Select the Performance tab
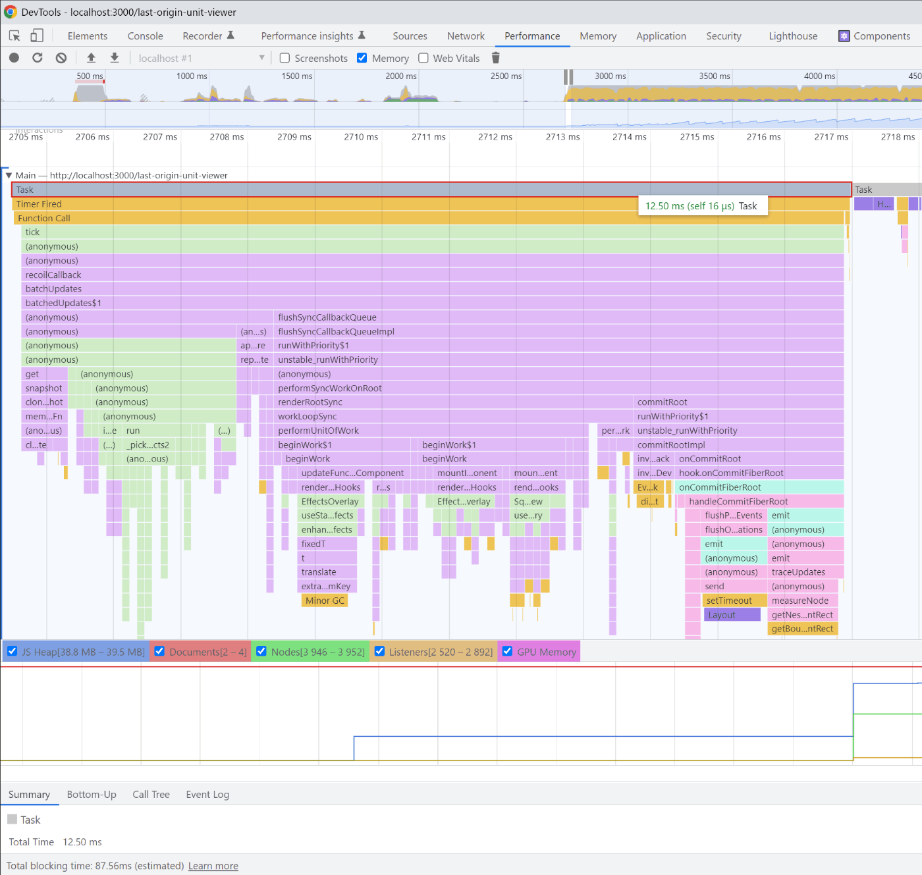This screenshot has height=875, width=922. pyautogui.click(x=532, y=36)
